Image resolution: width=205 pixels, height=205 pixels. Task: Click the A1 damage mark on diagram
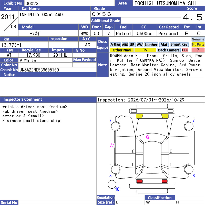(112, 145)
